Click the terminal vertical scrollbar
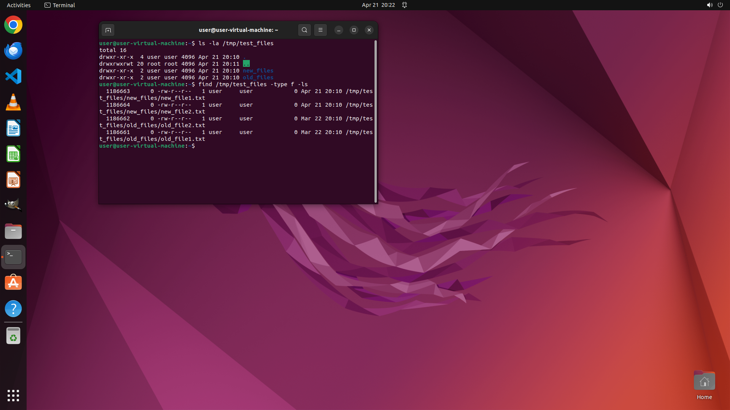This screenshot has width=730, height=410. point(376,121)
